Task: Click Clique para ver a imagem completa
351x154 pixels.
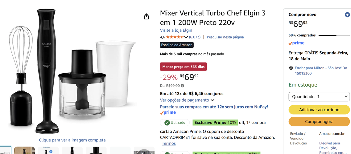Action: [72, 140]
